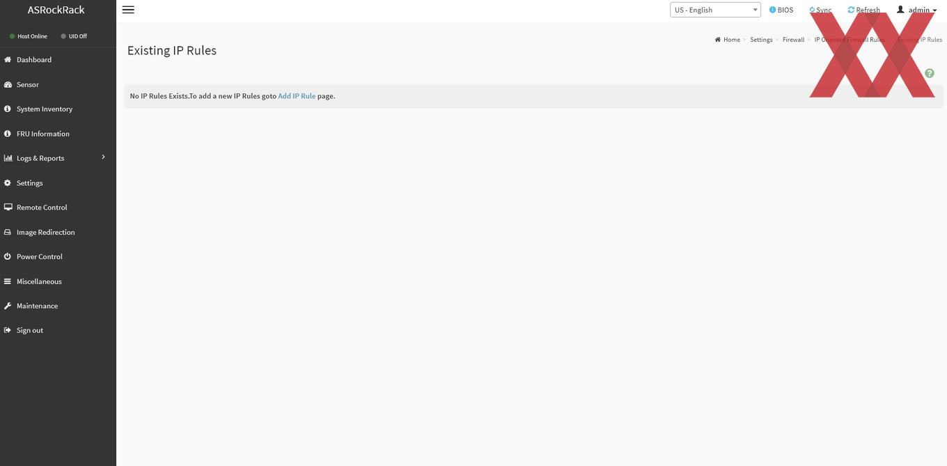
Task: Open the Sensor menu item
Action: pos(28,84)
